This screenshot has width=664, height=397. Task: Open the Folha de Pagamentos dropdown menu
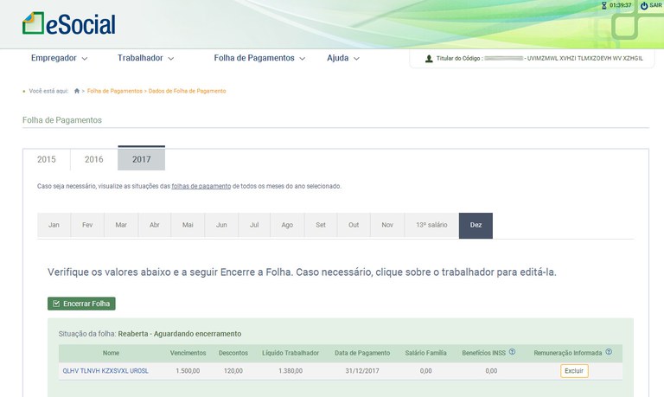pyautogui.click(x=259, y=59)
